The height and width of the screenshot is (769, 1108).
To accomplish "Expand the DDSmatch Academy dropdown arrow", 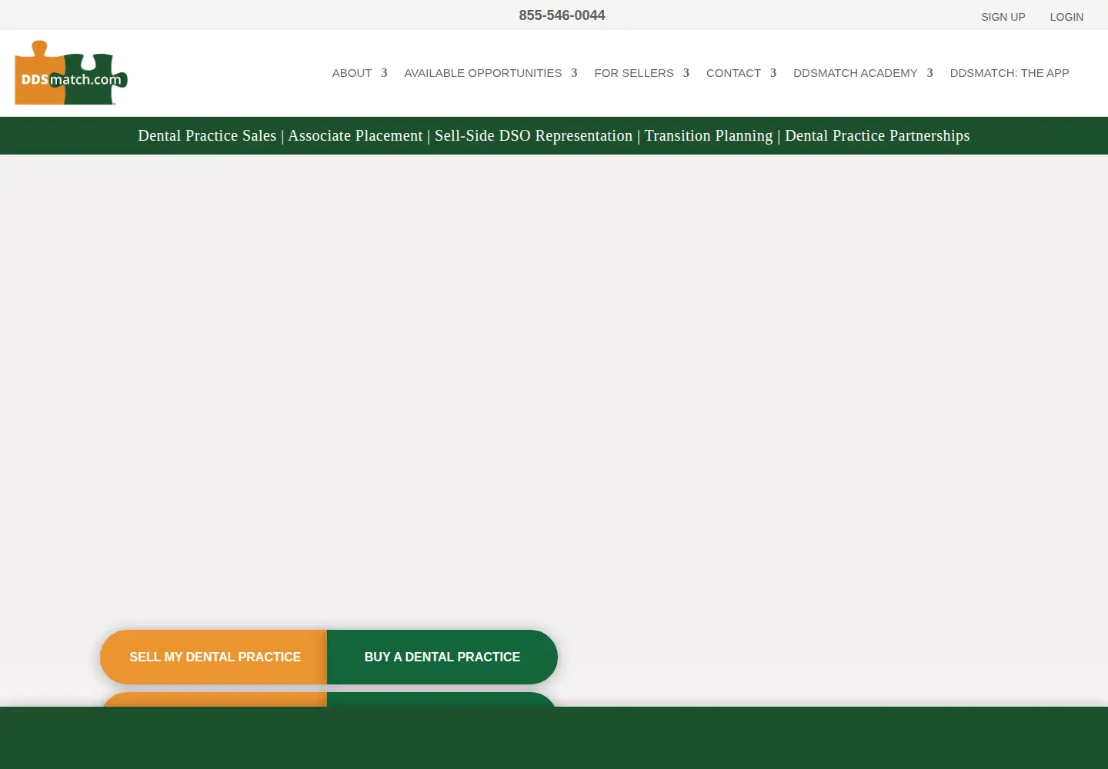I will 930,73.
